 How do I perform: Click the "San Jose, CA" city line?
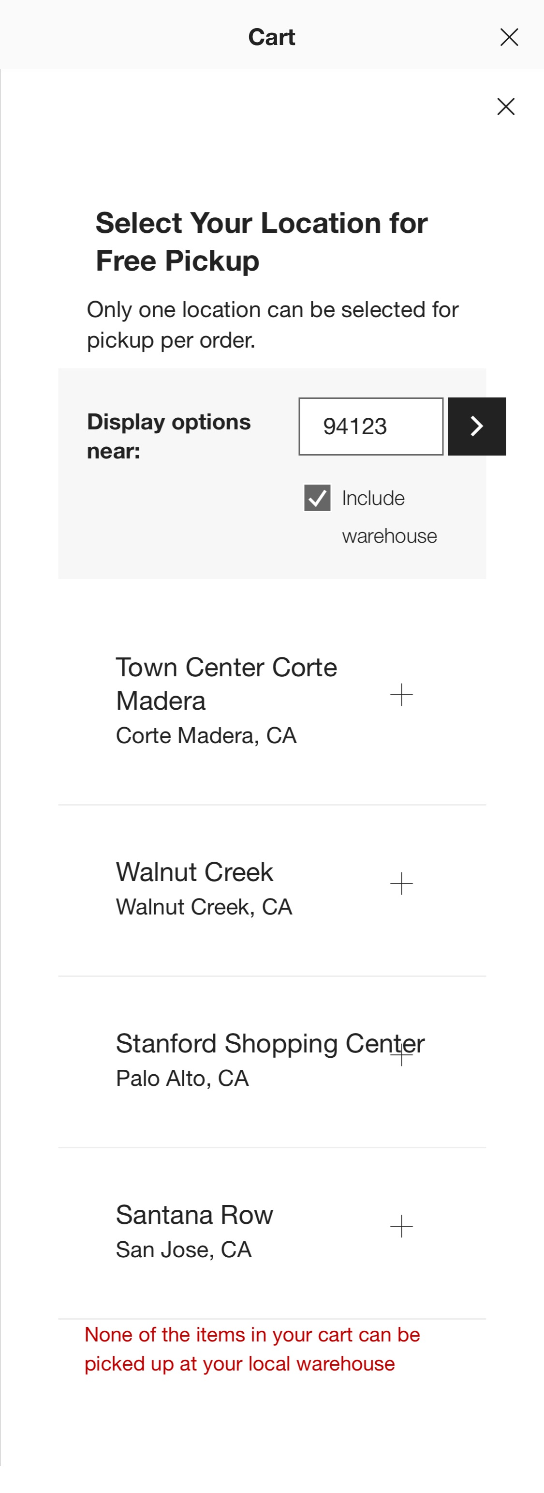pos(183,1250)
